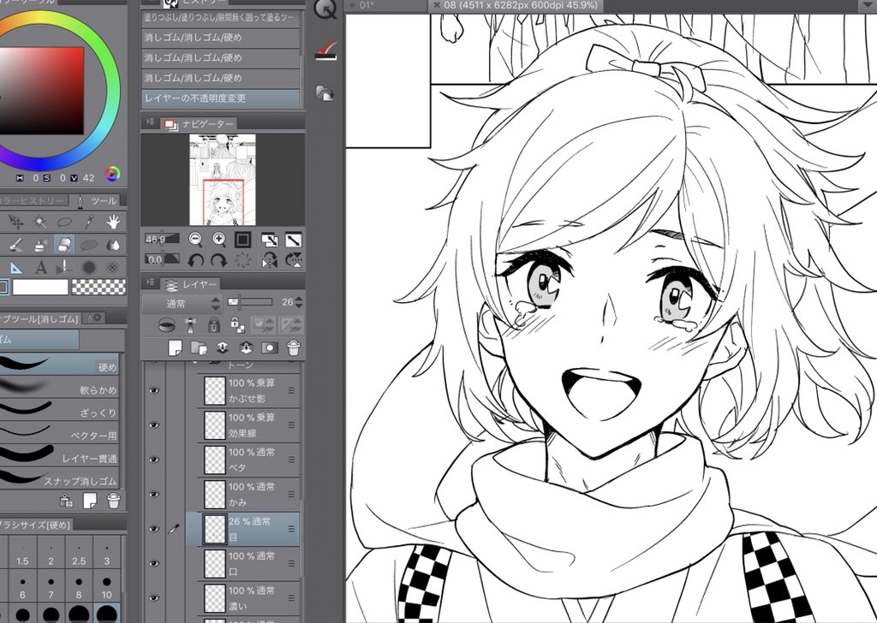The height and width of the screenshot is (623, 877).
Task: Delete the selected layer with trash icon
Action: pos(294,347)
